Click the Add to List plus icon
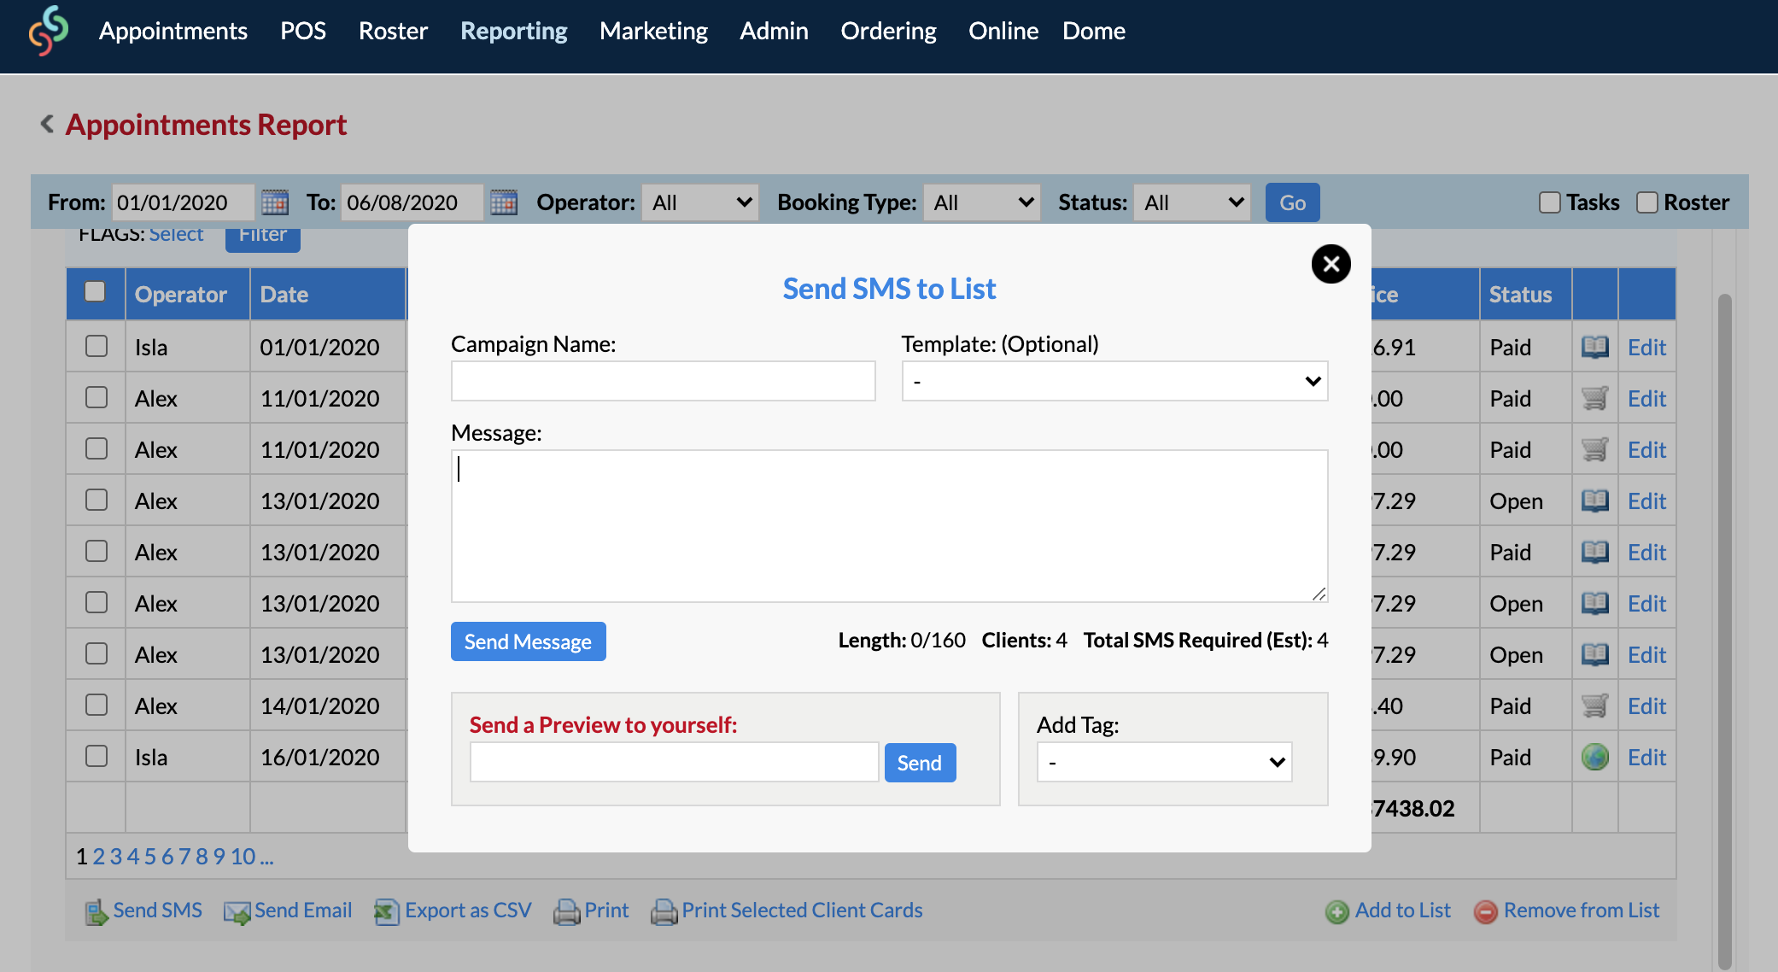Viewport: 1778px width, 972px height. click(1336, 911)
